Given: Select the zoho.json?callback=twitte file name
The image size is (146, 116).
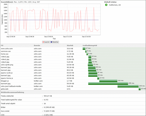Looking at the screenshot, I should pos(11,86).
